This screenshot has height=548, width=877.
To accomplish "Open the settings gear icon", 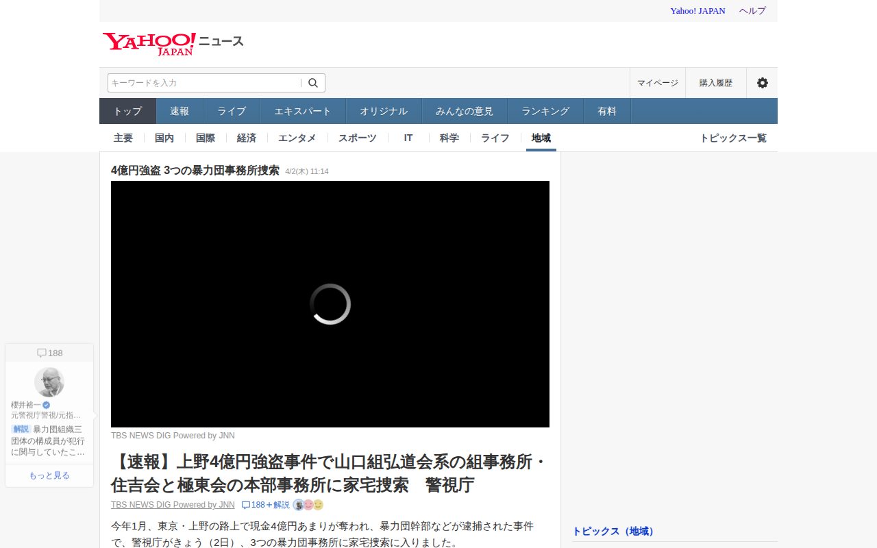I will (x=762, y=82).
